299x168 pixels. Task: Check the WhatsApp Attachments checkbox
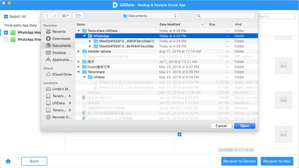pos(6,40)
